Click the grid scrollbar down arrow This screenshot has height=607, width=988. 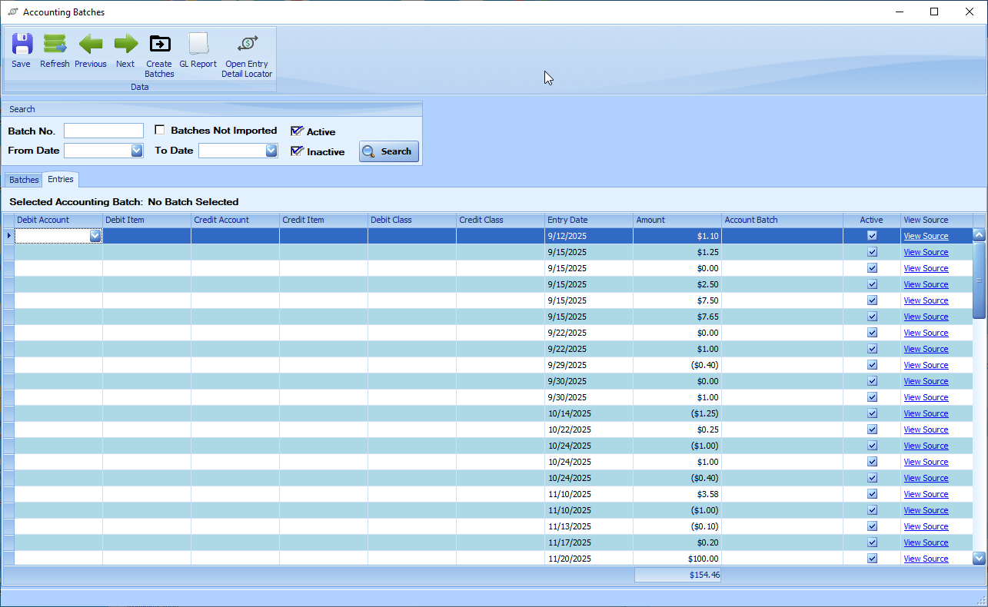[979, 559]
